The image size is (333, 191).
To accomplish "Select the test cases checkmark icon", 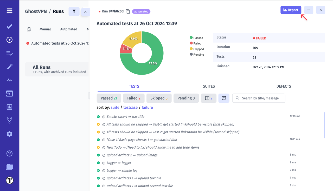I will [x=9, y=26].
